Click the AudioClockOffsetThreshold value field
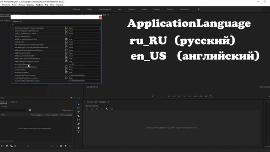Image resolution: width=270 pixels, height=152 pixels. 84,75
